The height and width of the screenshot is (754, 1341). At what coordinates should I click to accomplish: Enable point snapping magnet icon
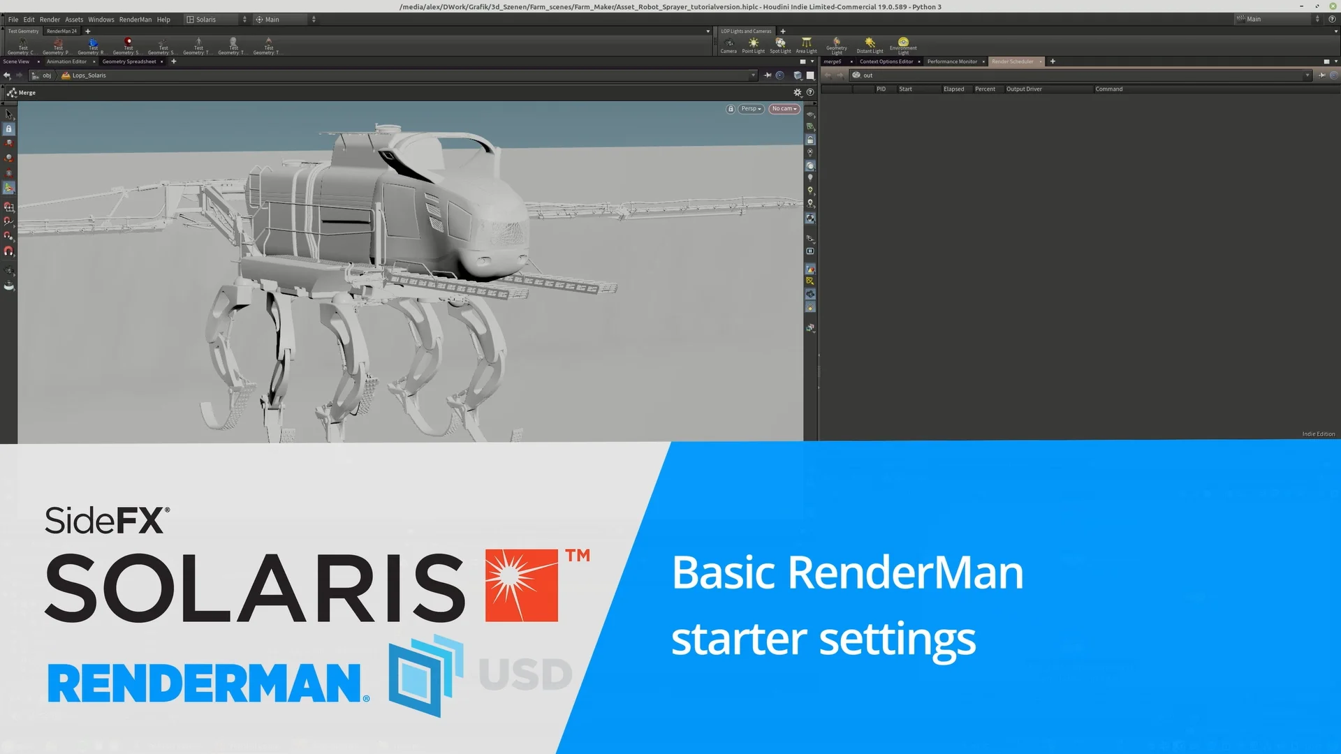tap(9, 236)
